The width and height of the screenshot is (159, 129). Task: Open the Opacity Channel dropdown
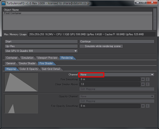[117, 97]
